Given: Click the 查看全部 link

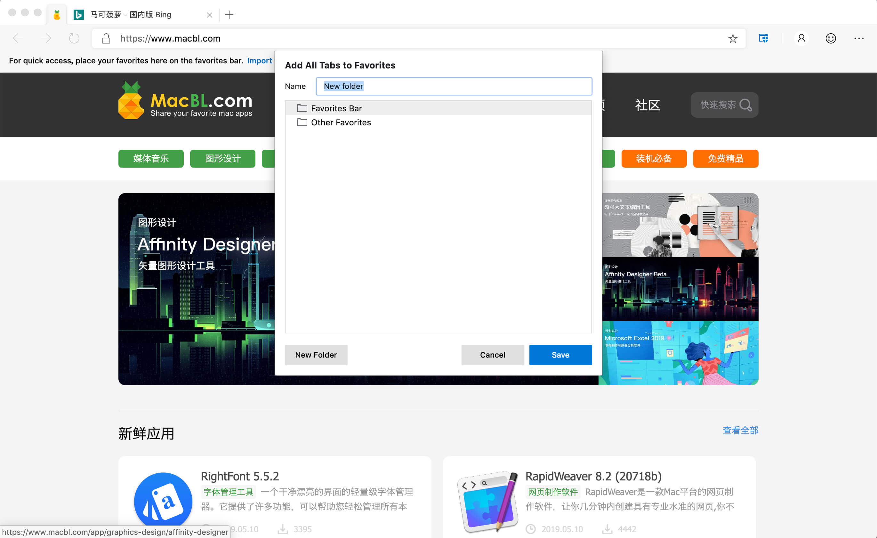Looking at the screenshot, I should 740,430.
